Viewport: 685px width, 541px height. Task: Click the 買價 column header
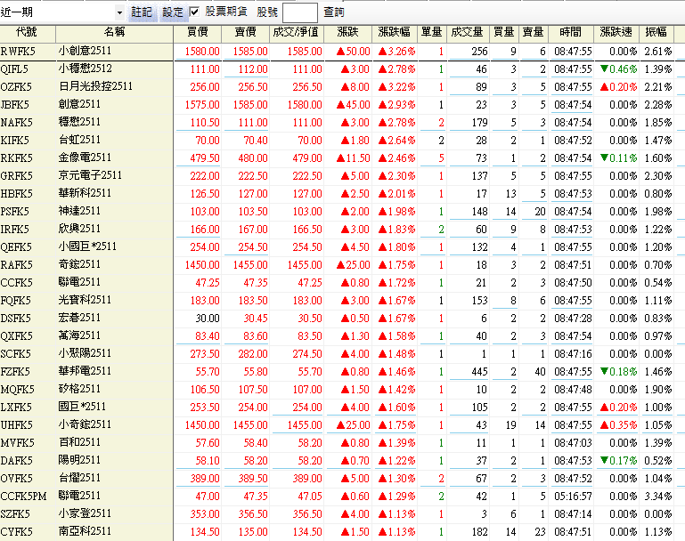(x=198, y=32)
